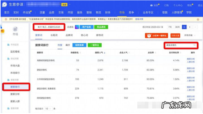203x114 pixels.
Task: Open 人群分析 for 大华网络硬盘录像机 row
Action: point(191,81)
